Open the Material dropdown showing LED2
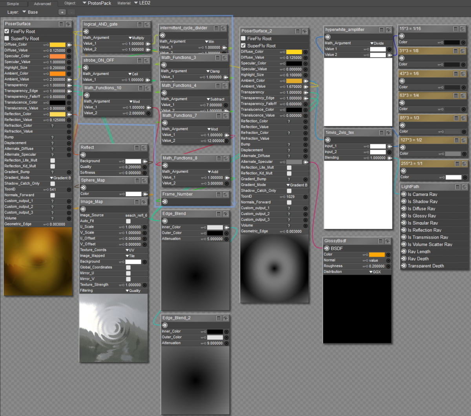Image resolution: width=471 pixels, height=416 pixels. (142, 3)
